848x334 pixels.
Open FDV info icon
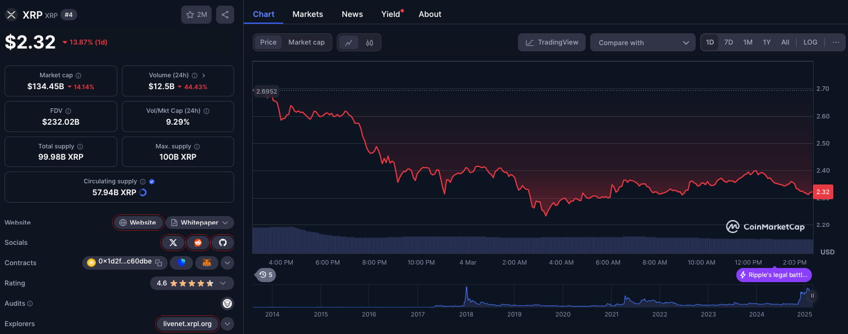[x=68, y=111]
